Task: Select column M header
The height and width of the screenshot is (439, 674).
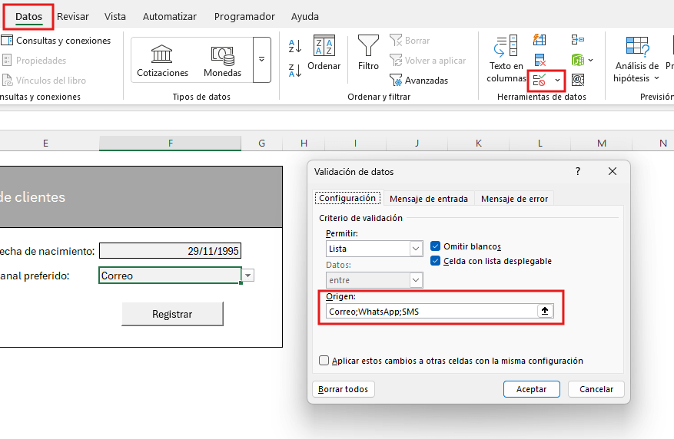Action: pyautogui.click(x=601, y=143)
